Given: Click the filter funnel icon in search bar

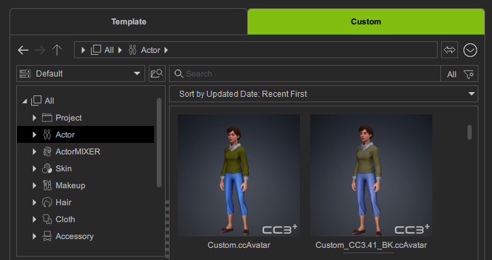Looking at the screenshot, I should tap(469, 74).
